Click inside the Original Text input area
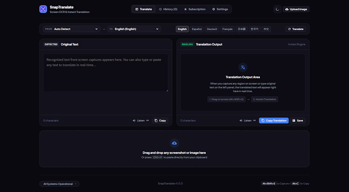The image size is (349, 192). tap(106, 73)
